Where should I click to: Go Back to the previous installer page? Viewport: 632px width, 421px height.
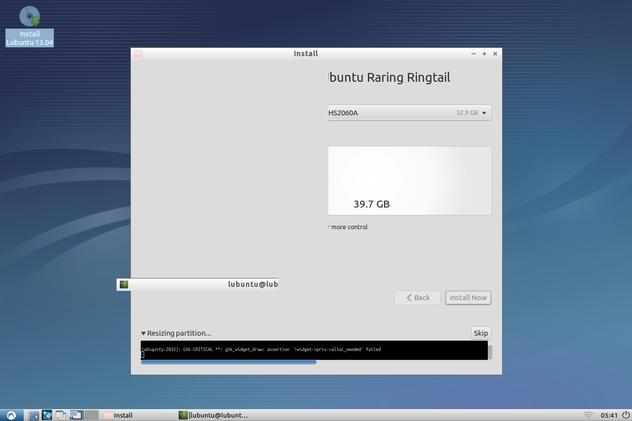coord(417,298)
